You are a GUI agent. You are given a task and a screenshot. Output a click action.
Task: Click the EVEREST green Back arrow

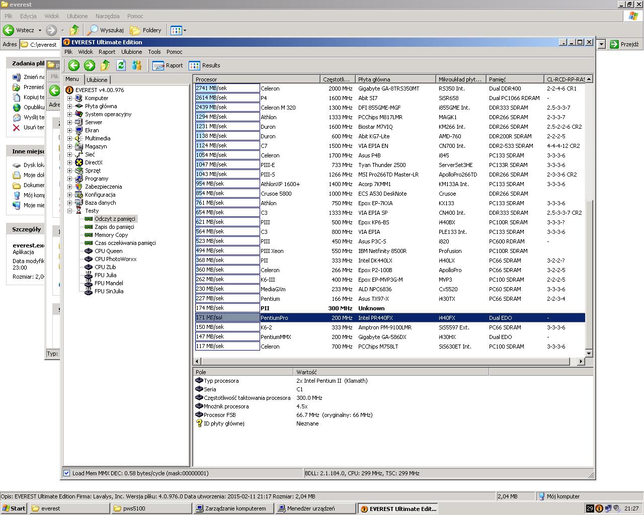pyautogui.click(x=74, y=65)
